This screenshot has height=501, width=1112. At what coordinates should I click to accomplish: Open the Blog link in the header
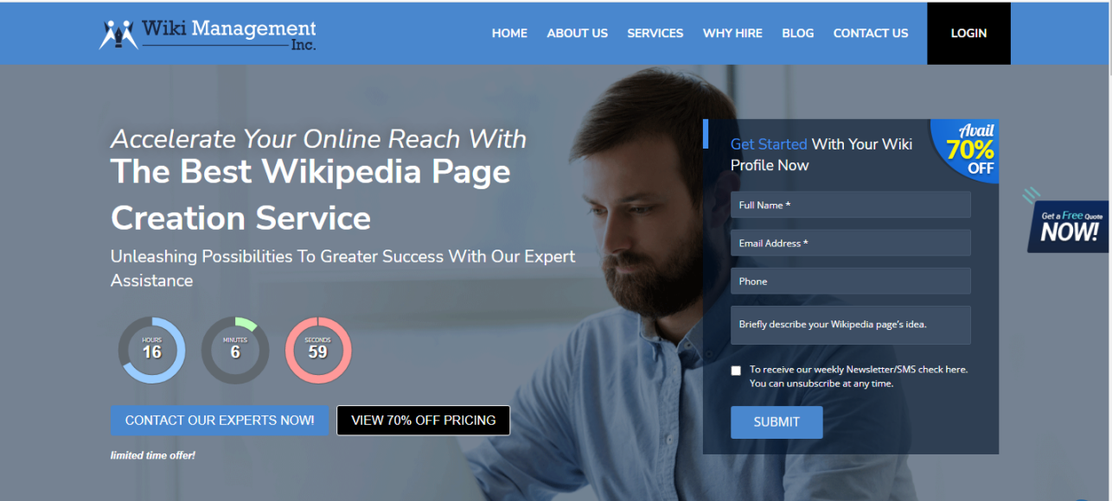coord(797,34)
